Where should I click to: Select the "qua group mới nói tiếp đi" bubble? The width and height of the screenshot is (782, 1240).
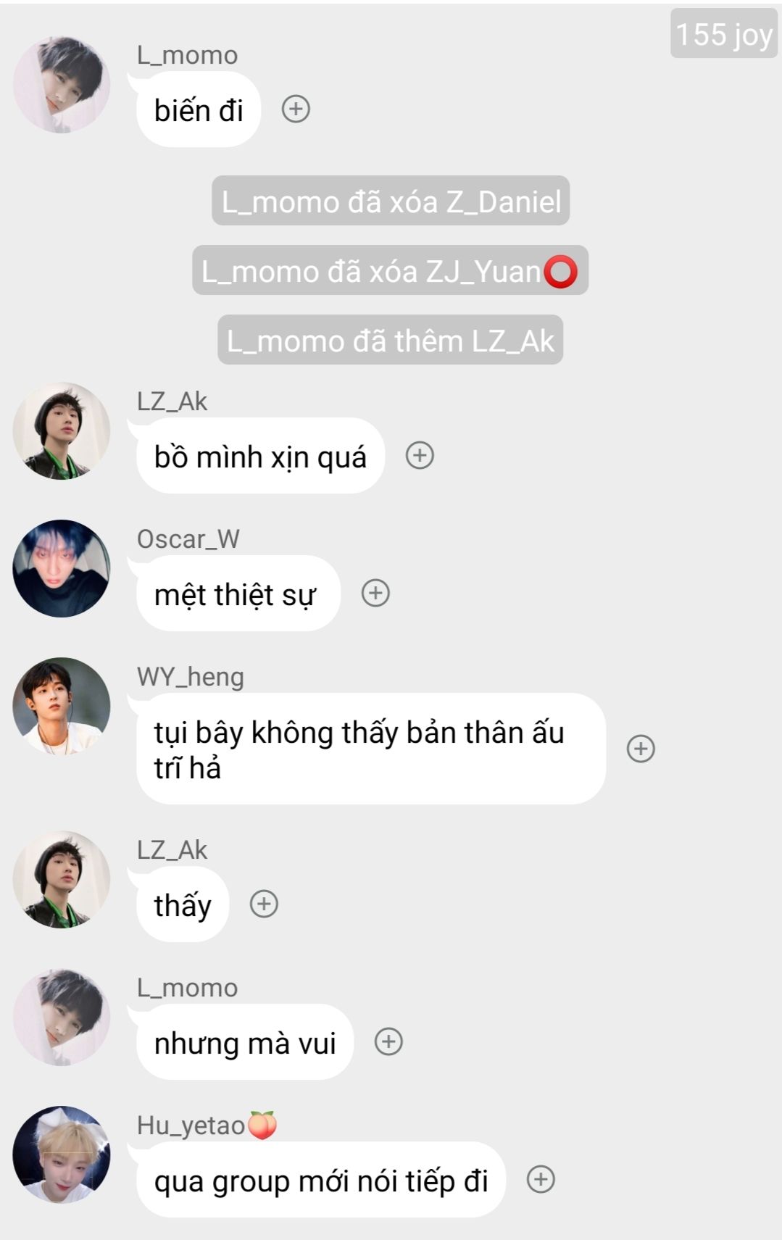click(320, 1181)
